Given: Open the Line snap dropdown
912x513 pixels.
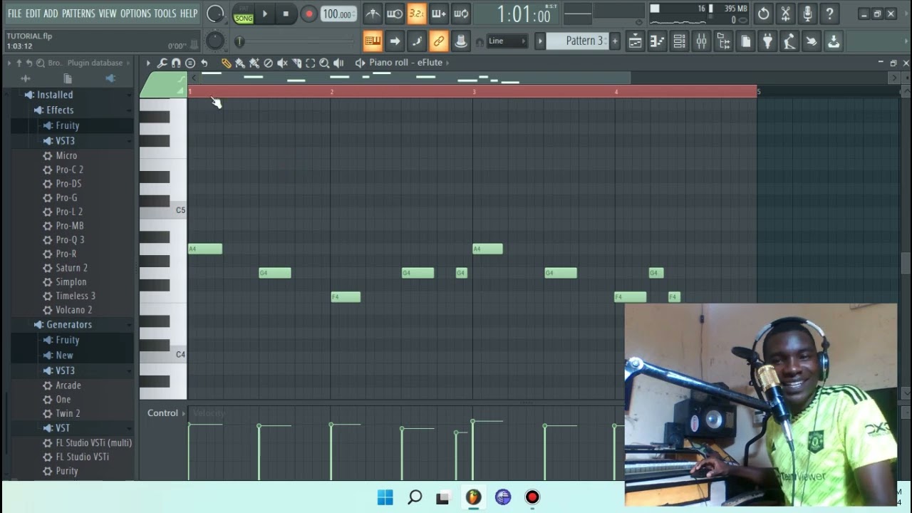Looking at the screenshot, I should click(x=507, y=41).
